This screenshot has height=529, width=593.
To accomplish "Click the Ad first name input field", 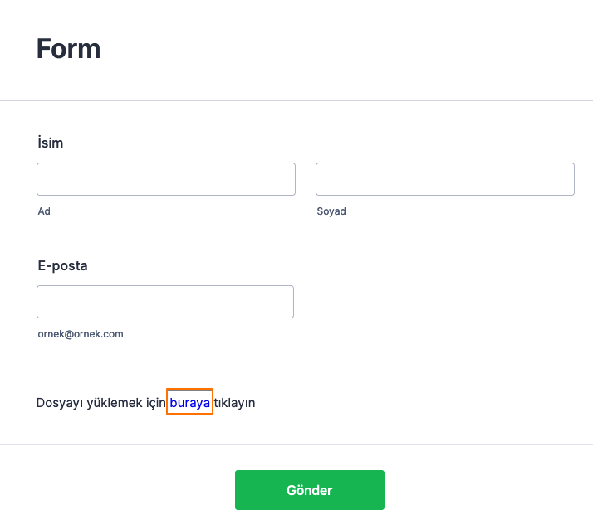I will point(166,179).
